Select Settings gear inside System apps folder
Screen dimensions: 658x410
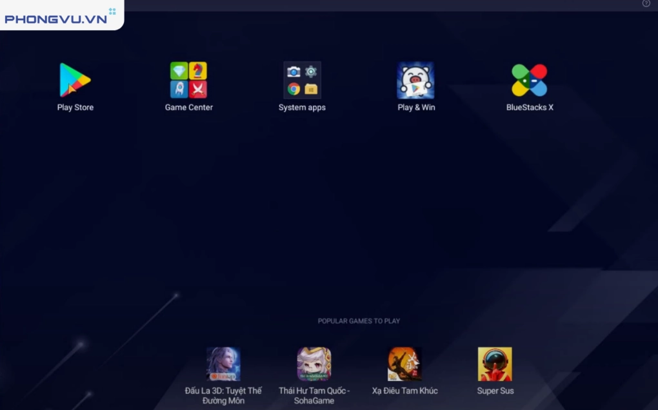pyautogui.click(x=311, y=72)
